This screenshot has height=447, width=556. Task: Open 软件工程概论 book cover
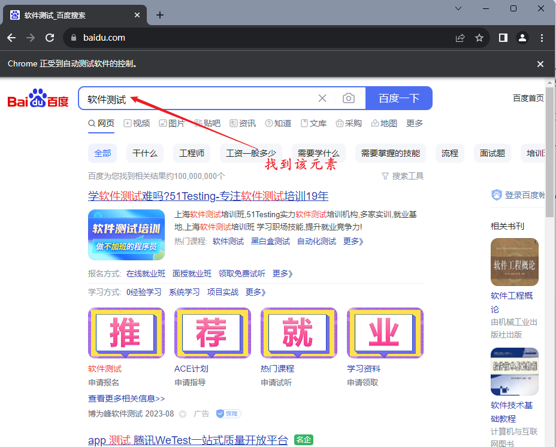click(x=515, y=262)
